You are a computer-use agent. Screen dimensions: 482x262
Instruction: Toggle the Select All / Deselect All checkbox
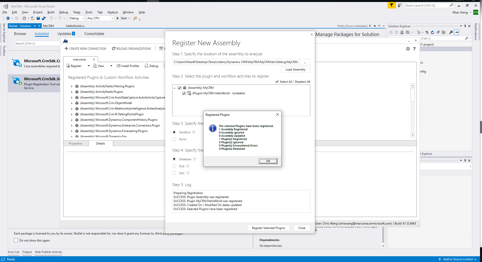pos(277,82)
